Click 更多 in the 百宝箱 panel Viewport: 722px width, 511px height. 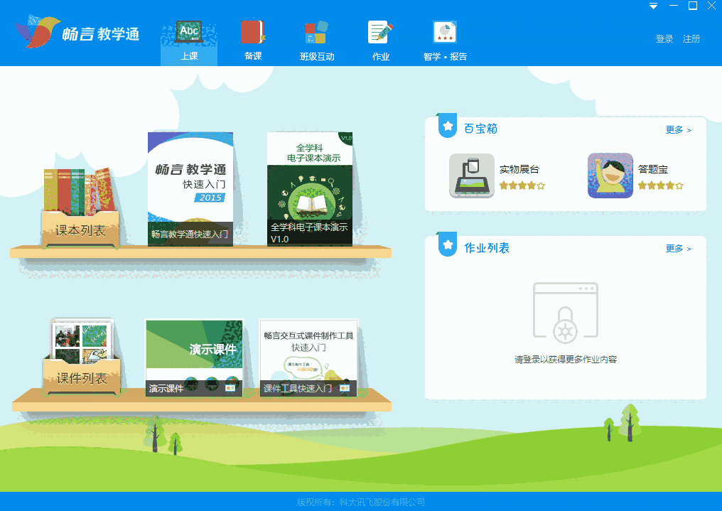(678, 130)
